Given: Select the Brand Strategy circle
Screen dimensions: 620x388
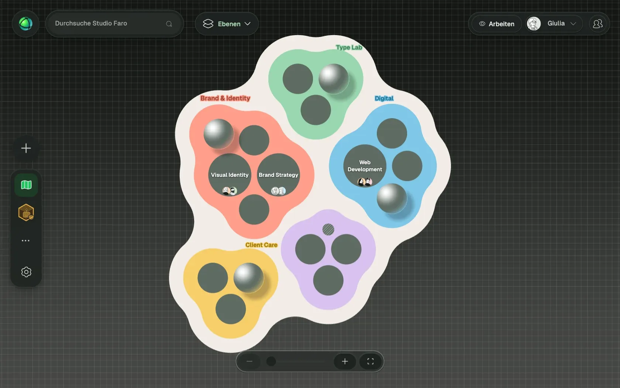Looking at the screenshot, I should 279,175.
